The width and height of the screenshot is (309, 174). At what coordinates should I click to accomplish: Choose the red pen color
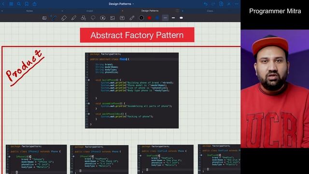pos(149,18)
